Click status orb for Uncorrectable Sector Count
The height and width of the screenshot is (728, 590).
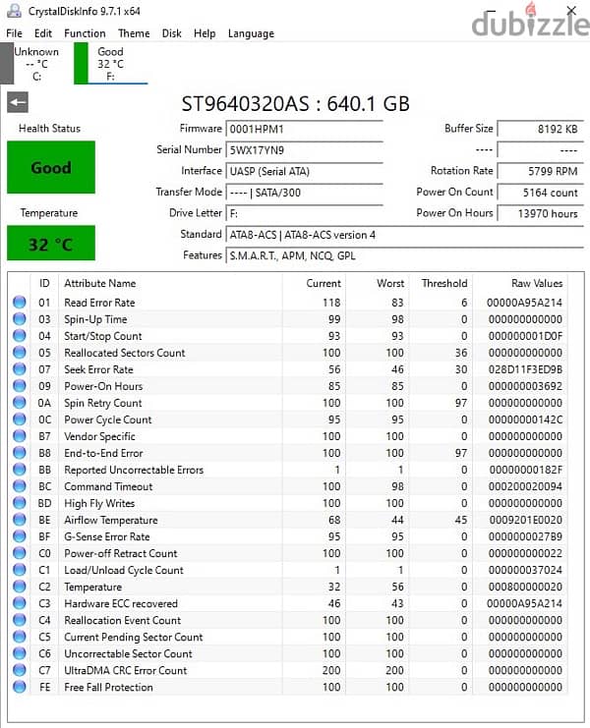[x=20, y=653]
